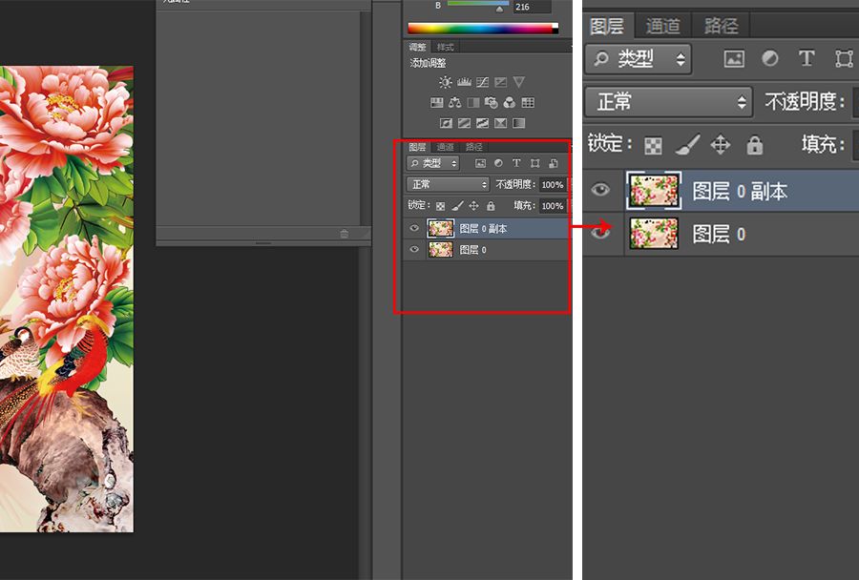Lock transparent pixels in small Layers panel
Viewport: 859px width, 580px height.
[440, 206]
